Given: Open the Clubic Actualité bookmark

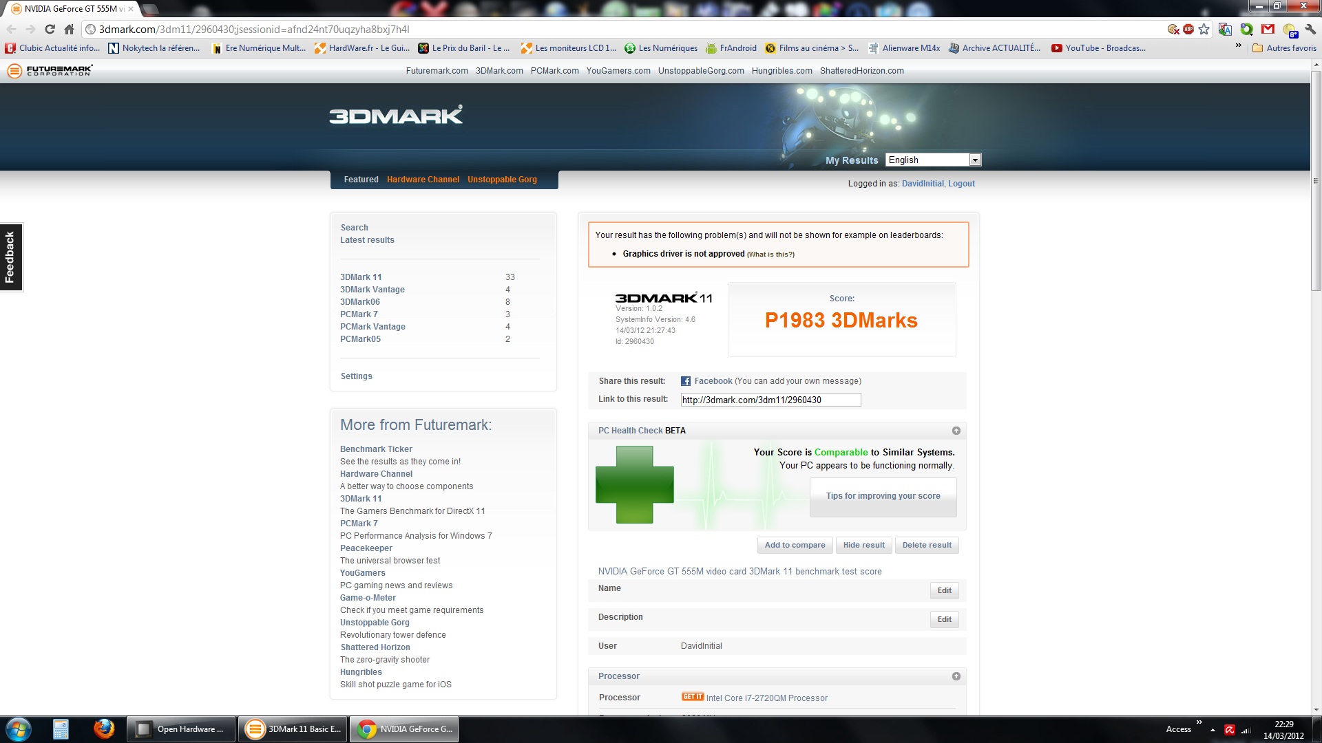Looking at the screenshot, I should coord(52,48).
